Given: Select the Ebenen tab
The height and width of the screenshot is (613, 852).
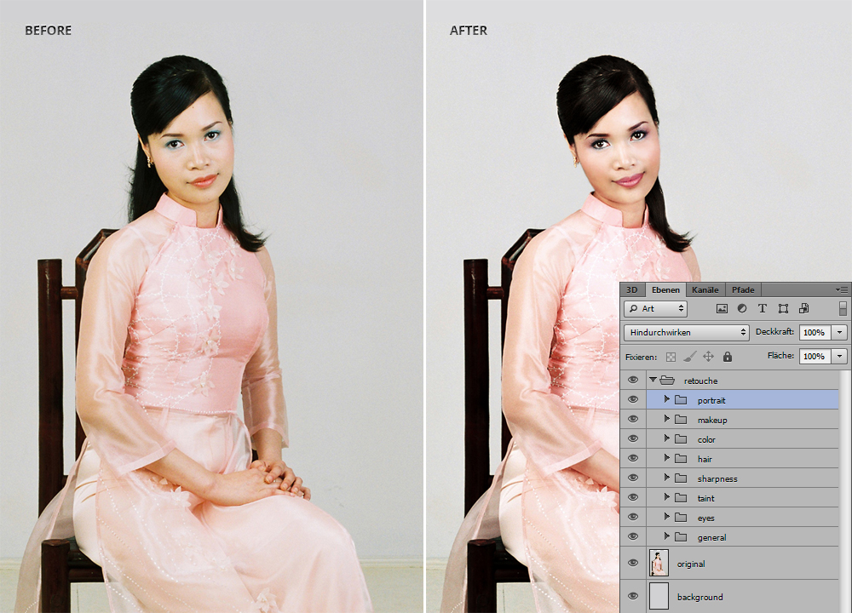Looking at the screenshot, I should point(665,290).
